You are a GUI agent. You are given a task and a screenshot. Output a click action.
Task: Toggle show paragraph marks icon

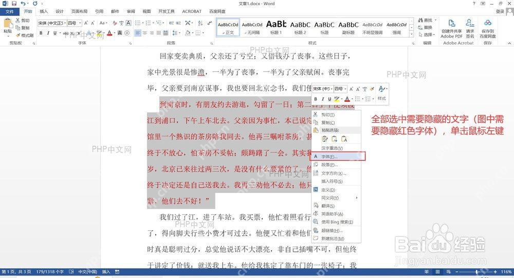tap(210, 23)
